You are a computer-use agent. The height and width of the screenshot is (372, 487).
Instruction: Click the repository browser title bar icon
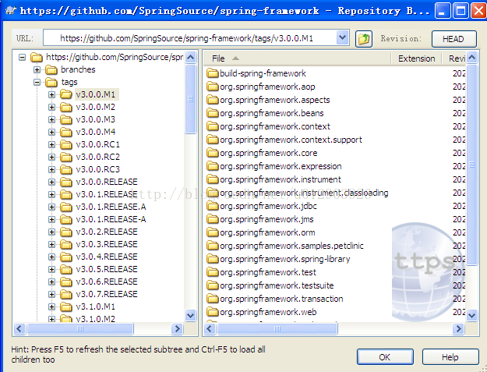coord(11,11)
